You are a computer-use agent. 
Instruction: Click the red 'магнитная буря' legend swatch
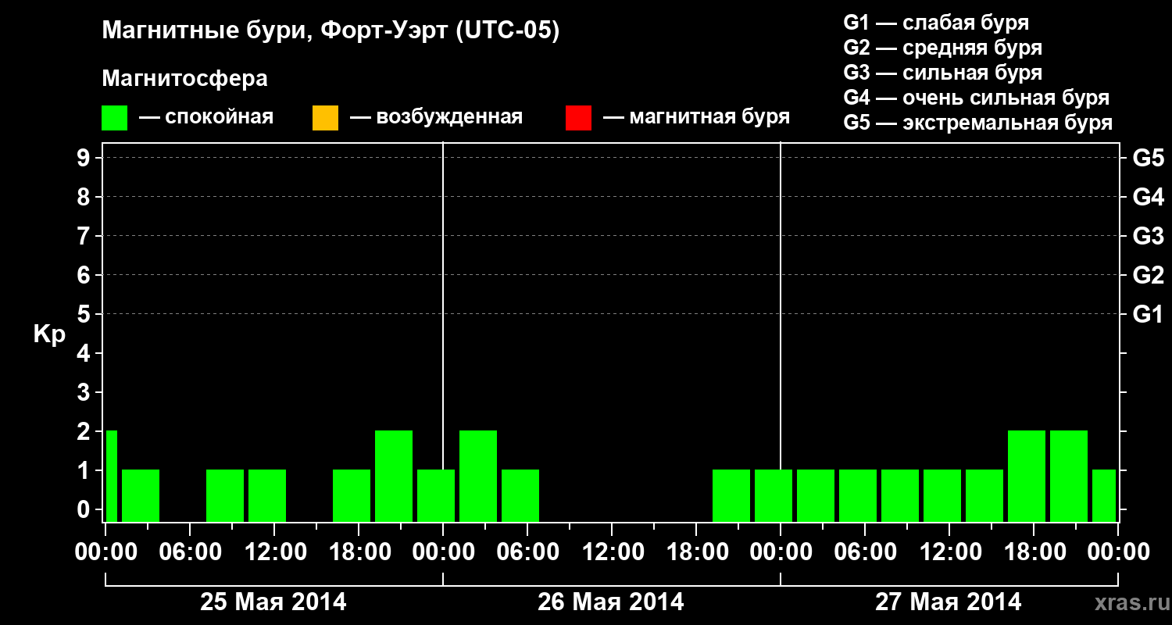click(x=578, y=118)
